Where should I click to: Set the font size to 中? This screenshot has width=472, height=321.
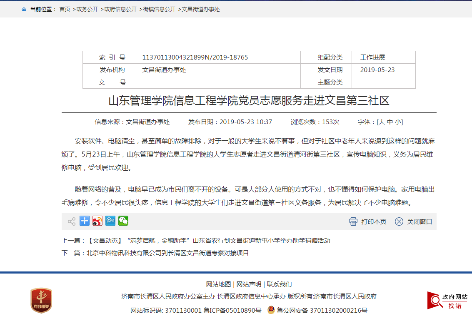(390, 122)
